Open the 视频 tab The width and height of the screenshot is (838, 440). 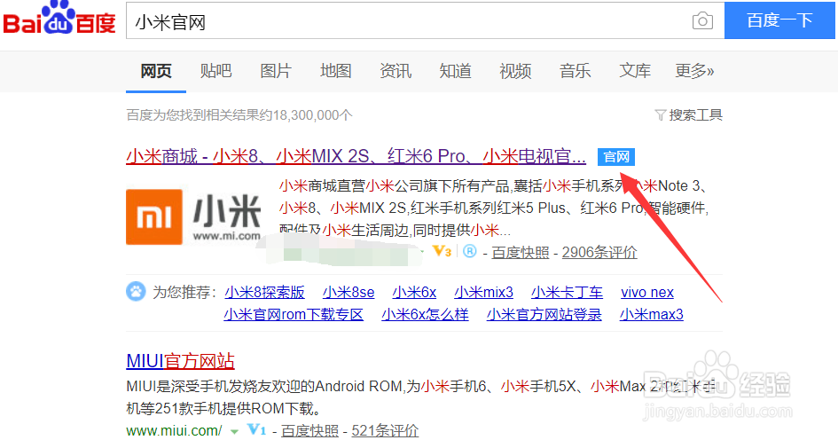pos(515,71)
